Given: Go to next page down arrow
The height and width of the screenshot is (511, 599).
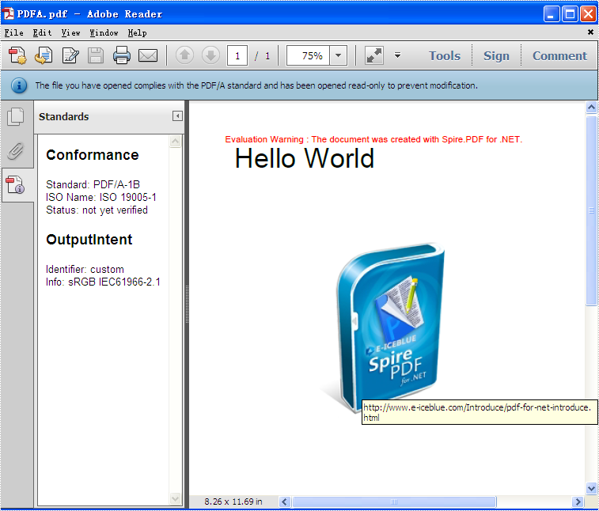Looking at the screenshot, I should tap(210, 55).
